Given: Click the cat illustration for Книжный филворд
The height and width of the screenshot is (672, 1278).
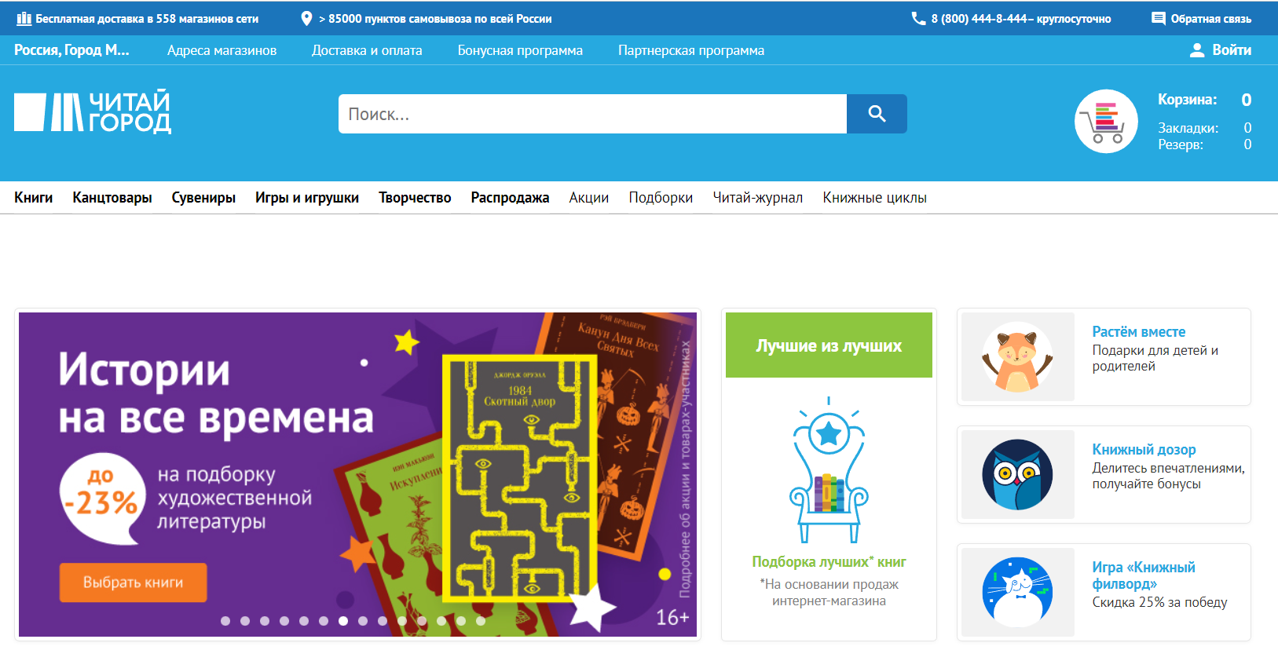Looking at the screenshot, I should pyautogui.click(x=1017, y=592).
